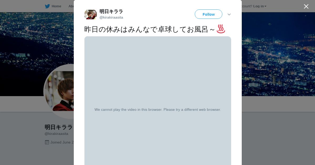Image resolution: width=315 pixels, height=165 pixels.
Task: Expand the chevron menu beside Follow
Action: coord(229,14)
